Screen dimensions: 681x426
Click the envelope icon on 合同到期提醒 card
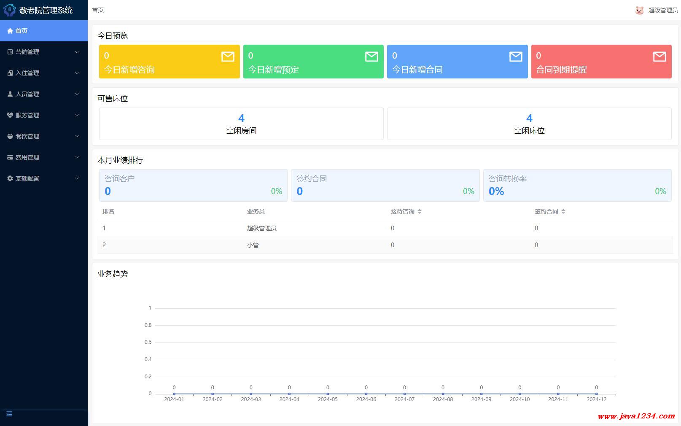[x=659, y=57]
